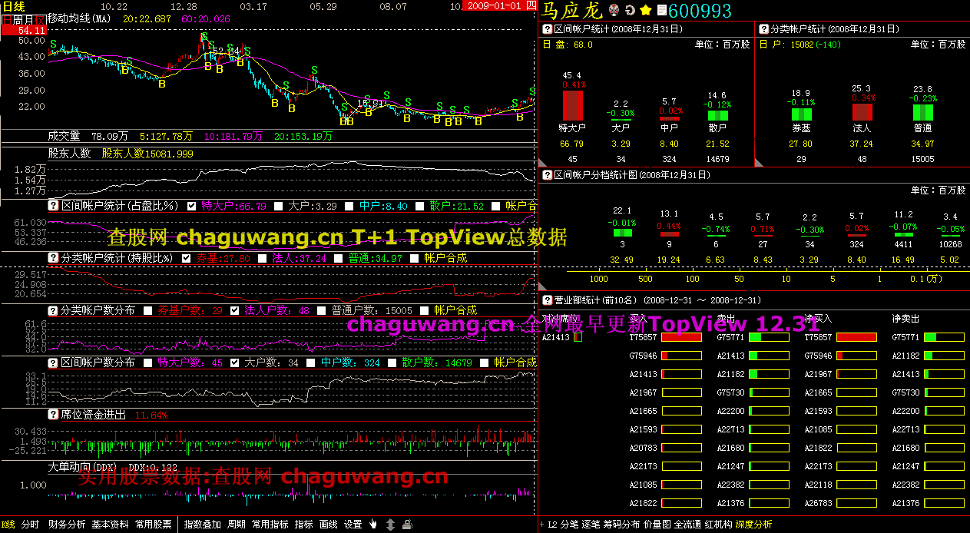Uncheck the 特大户 checkbox in 区间帐户统计(占盘比%)
The height and width of the screenshot is (533, 970).
point(191,206)
